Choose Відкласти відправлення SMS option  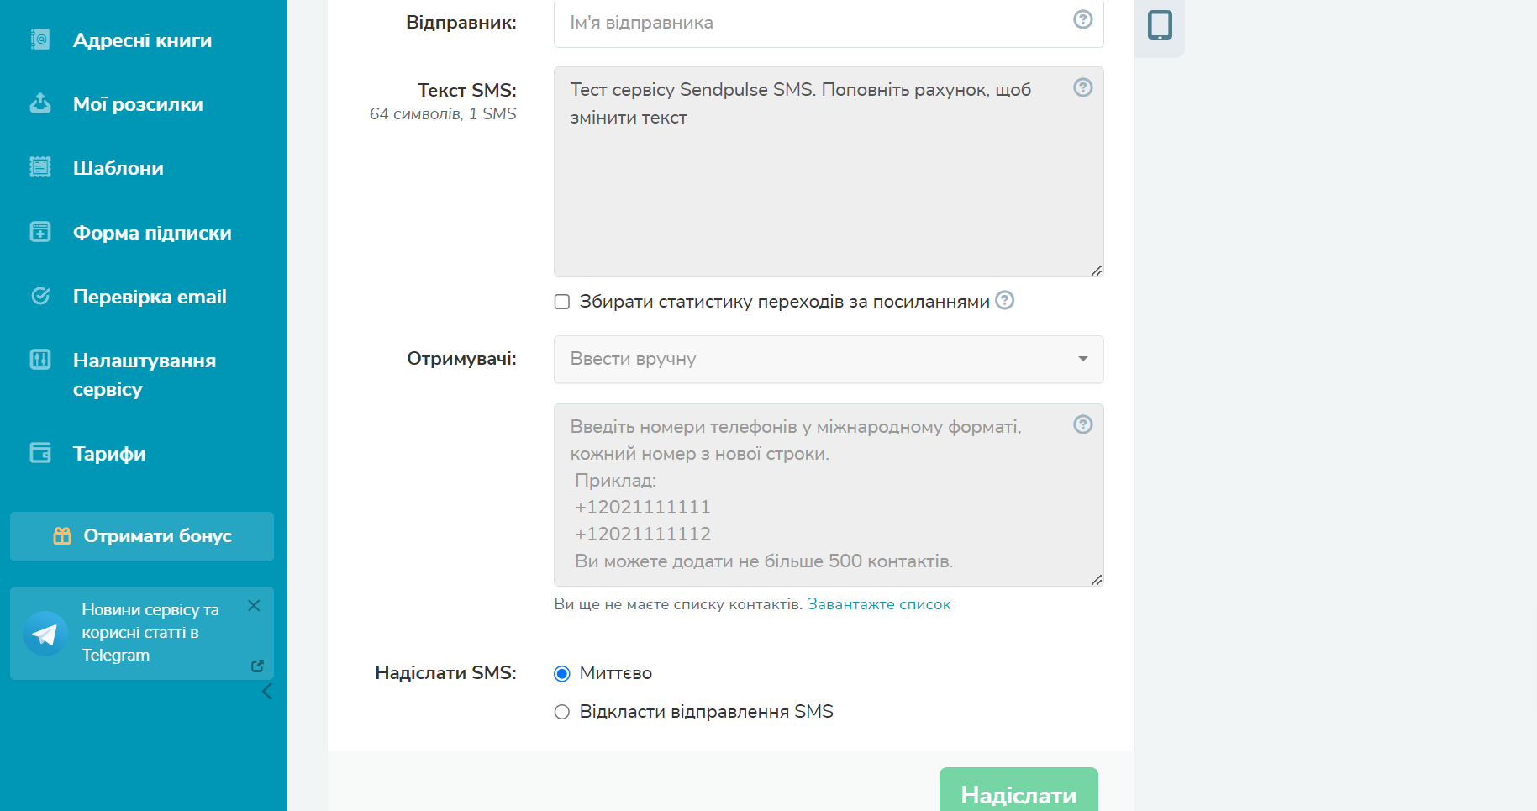click(562, 712)
